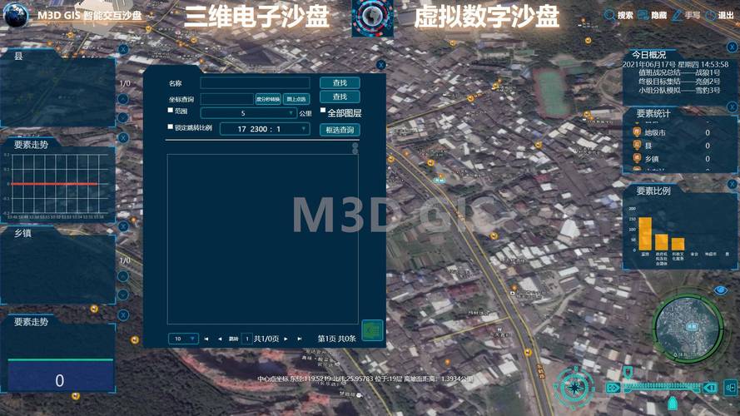Click the drag handle beside the results list
This screenshot has height=416, width=740.
pos(355,149)
